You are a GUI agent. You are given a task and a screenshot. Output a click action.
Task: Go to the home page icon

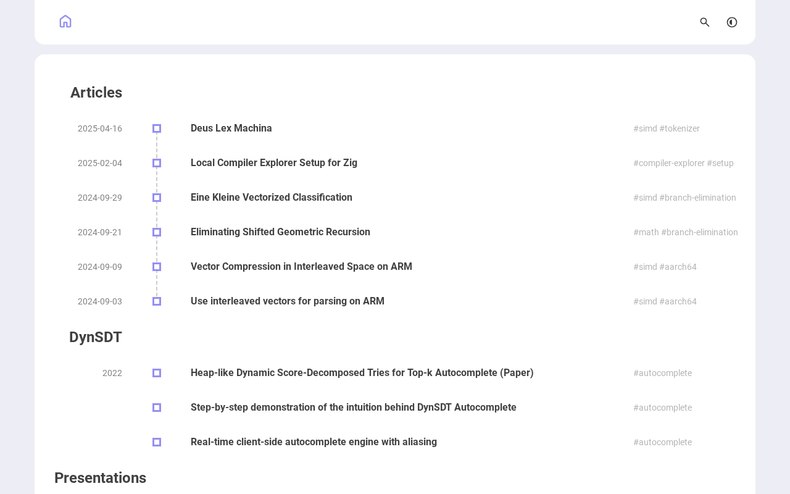tap(65, 22)
